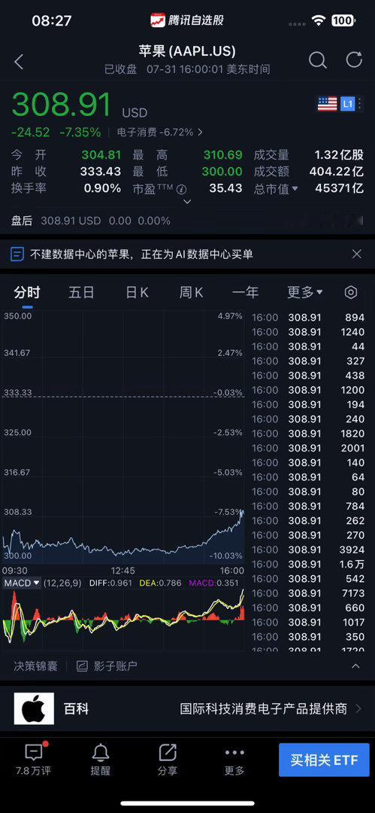Image resolution: width=375 pixels, height=813 pixels.
Task: Expand the 更多 chart period dropdown
Action: (x=304, y=292)
